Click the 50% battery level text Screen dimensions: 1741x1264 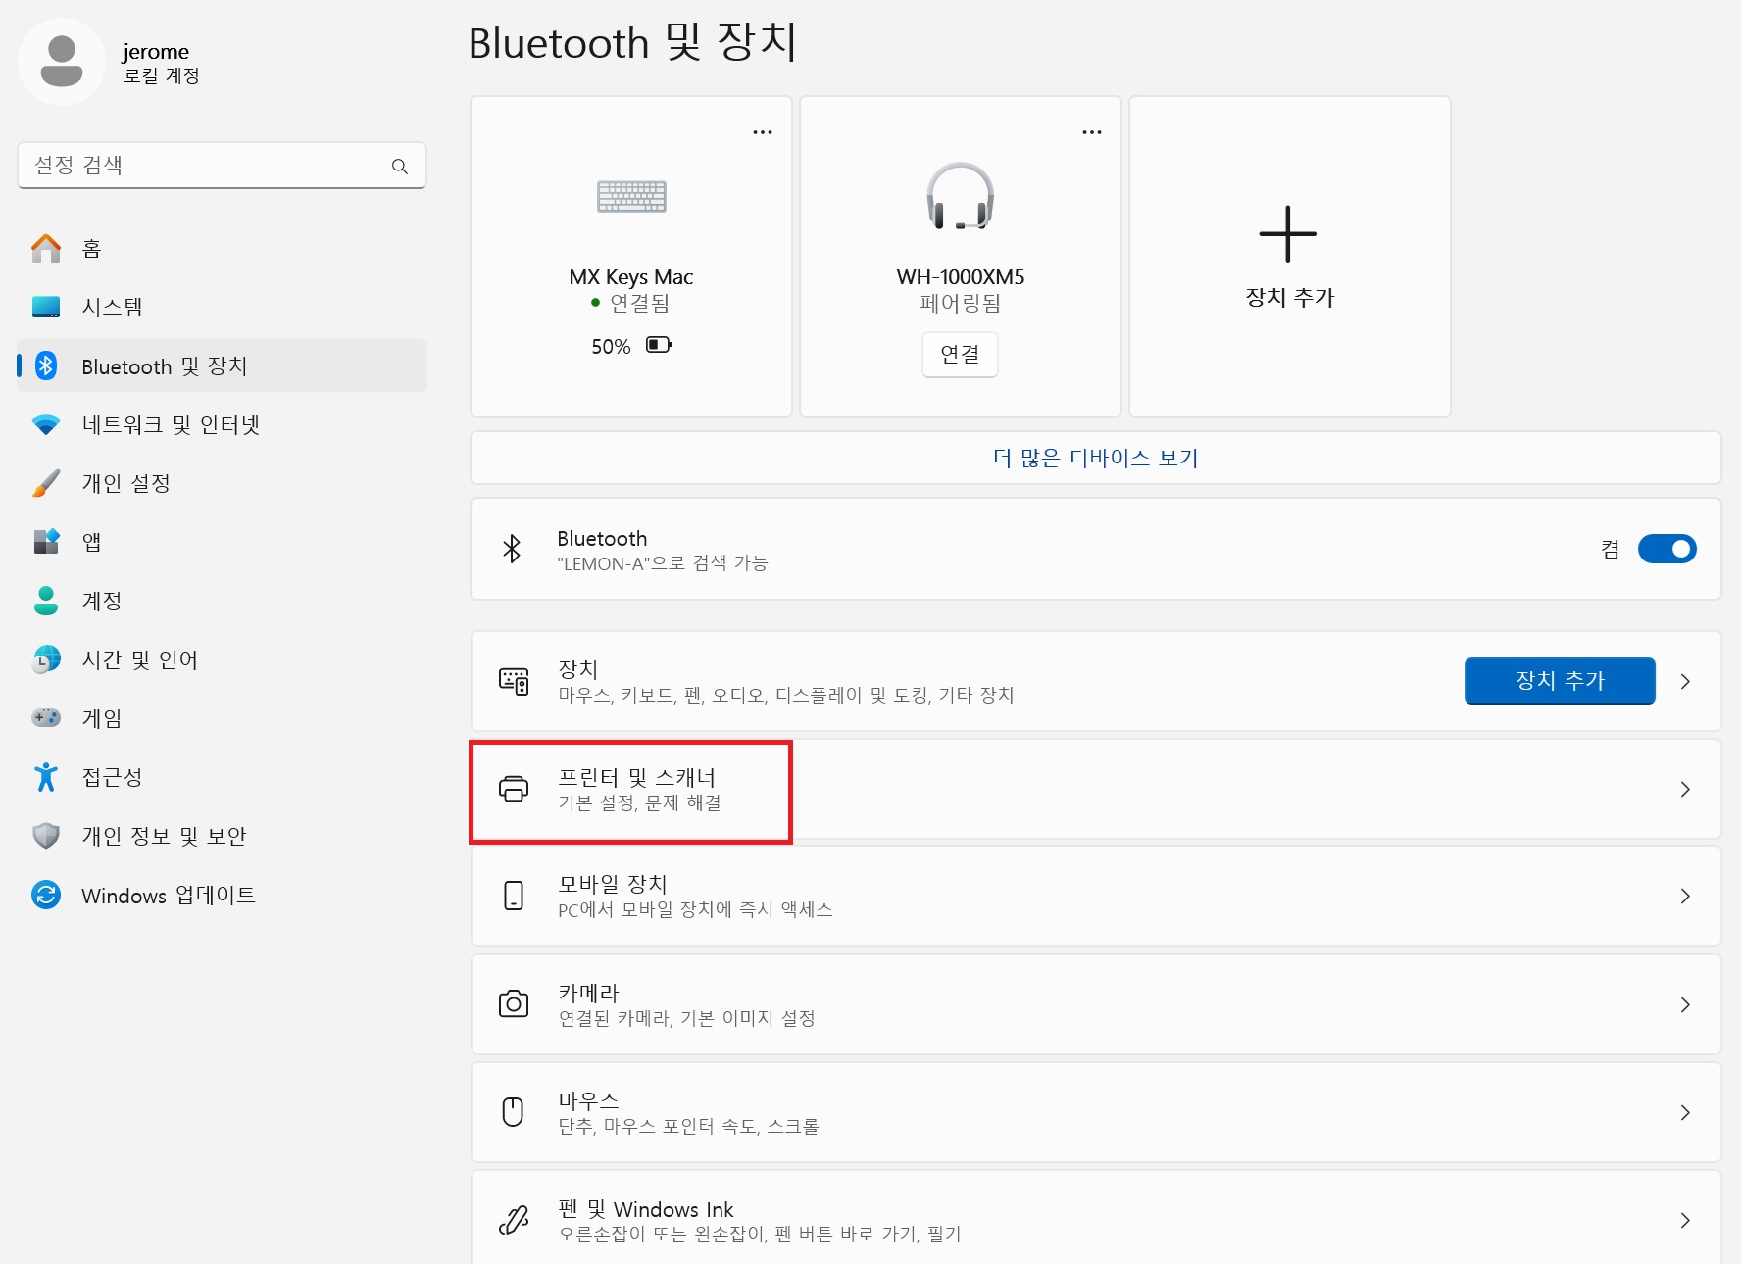[x=611, y=346]
